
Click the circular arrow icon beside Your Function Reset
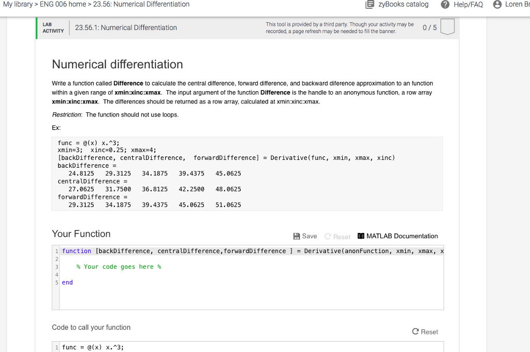click(328, 237)
